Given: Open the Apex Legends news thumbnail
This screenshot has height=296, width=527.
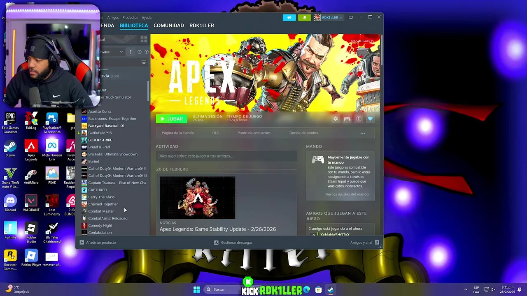Looking at the screenshot, I should point(198,198).
